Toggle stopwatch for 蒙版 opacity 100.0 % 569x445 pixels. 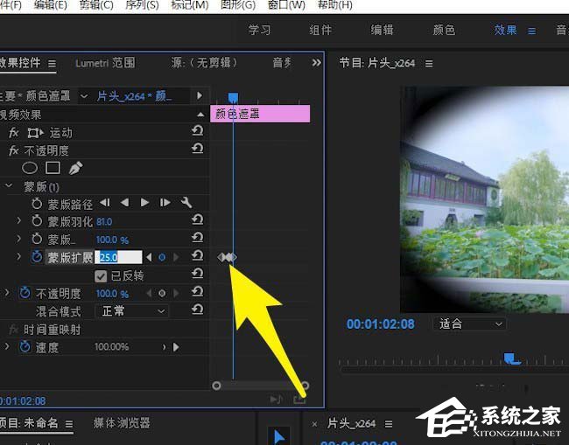[37, 239]
